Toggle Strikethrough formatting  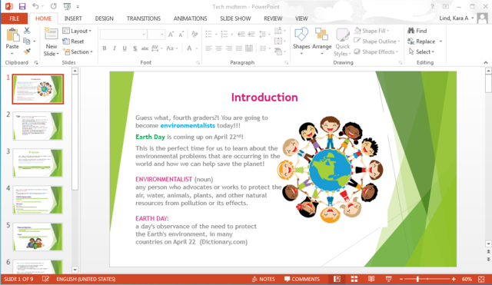point(145,48)
